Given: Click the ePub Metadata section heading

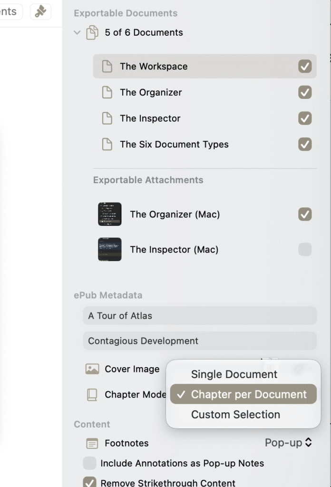Looking at the screenshot, I should click(x=108, y=295).
